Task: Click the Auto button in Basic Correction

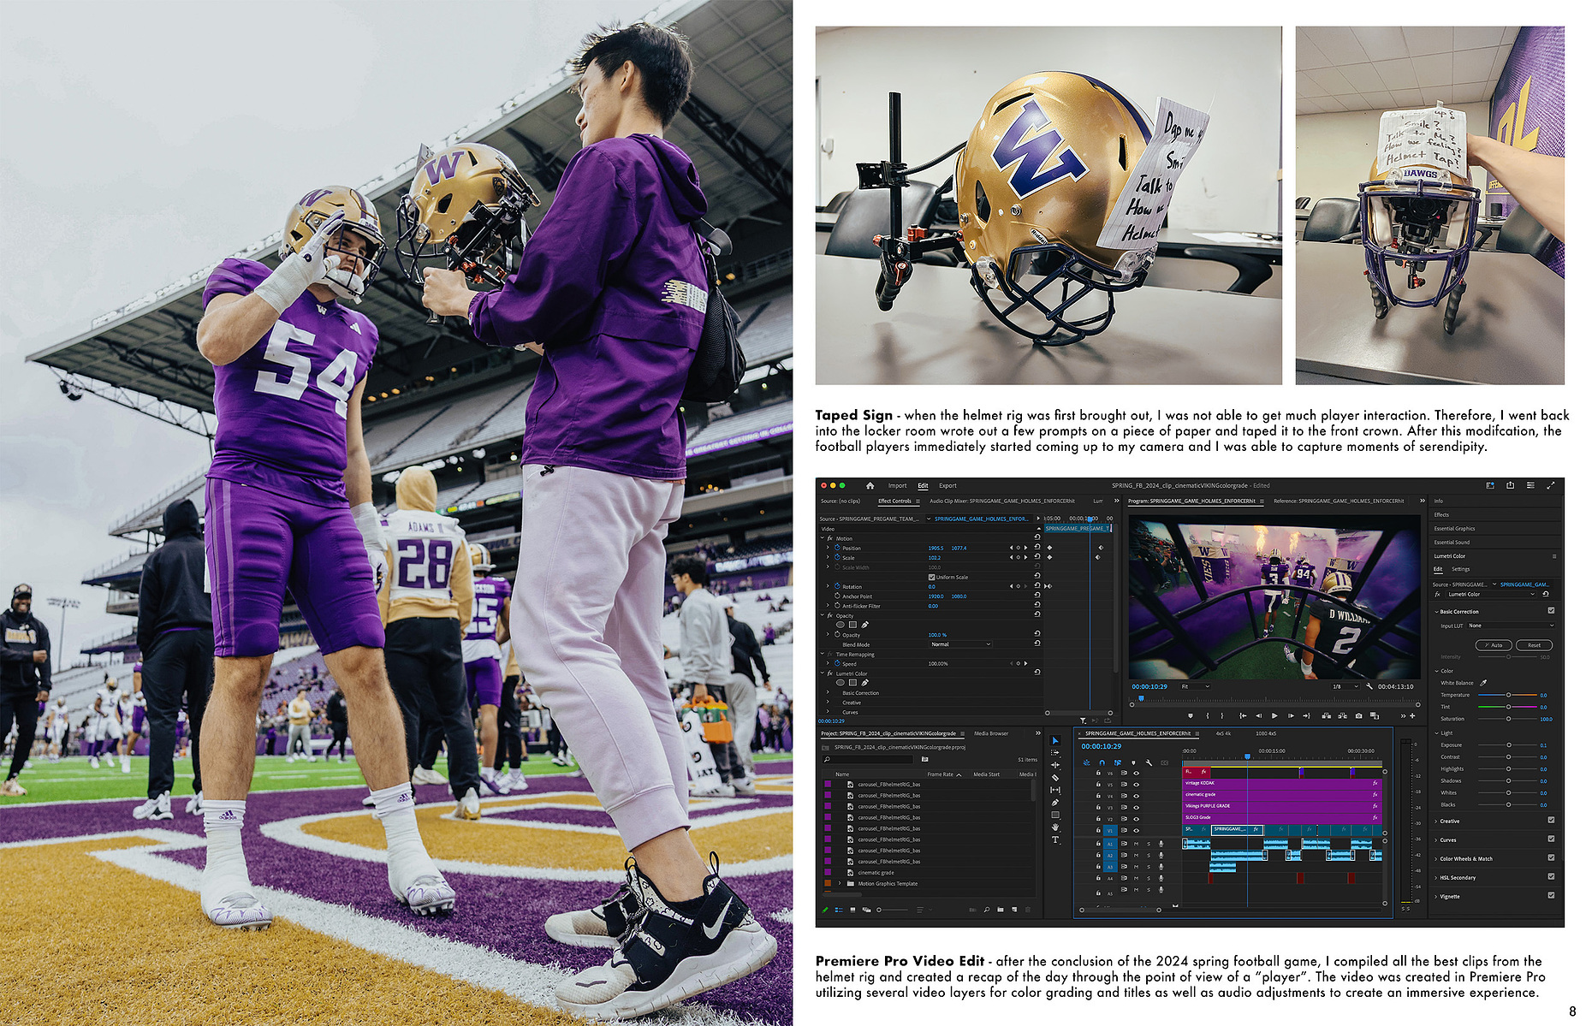Action: (1494, 645)
